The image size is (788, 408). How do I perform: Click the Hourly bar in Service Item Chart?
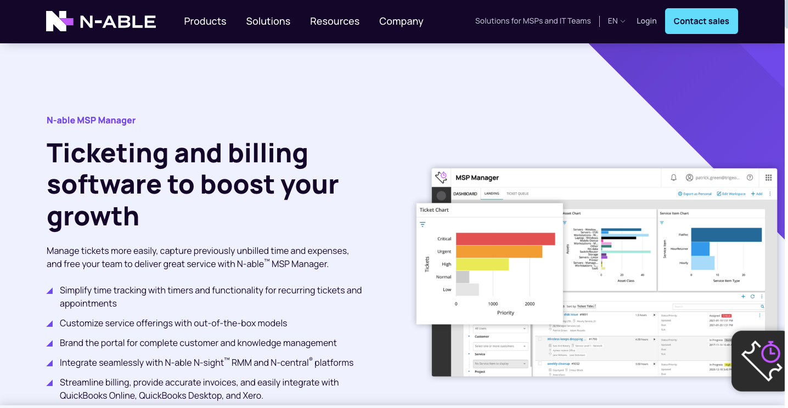click(703, 263)
